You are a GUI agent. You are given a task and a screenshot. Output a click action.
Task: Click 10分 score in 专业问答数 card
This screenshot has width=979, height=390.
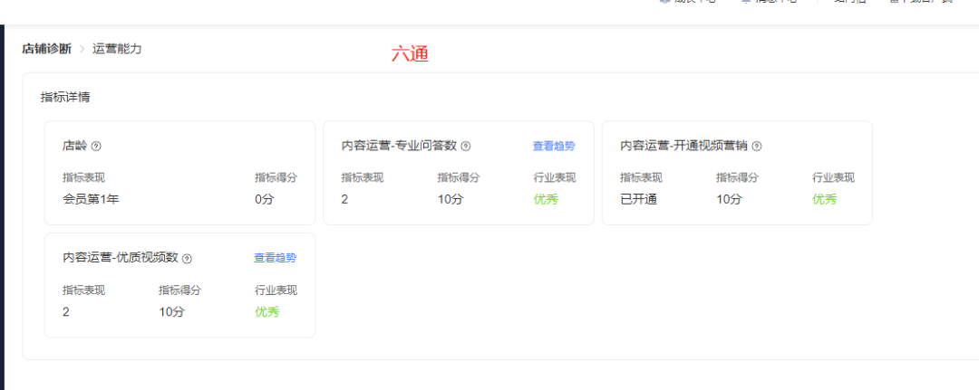[x=451, y=200]
